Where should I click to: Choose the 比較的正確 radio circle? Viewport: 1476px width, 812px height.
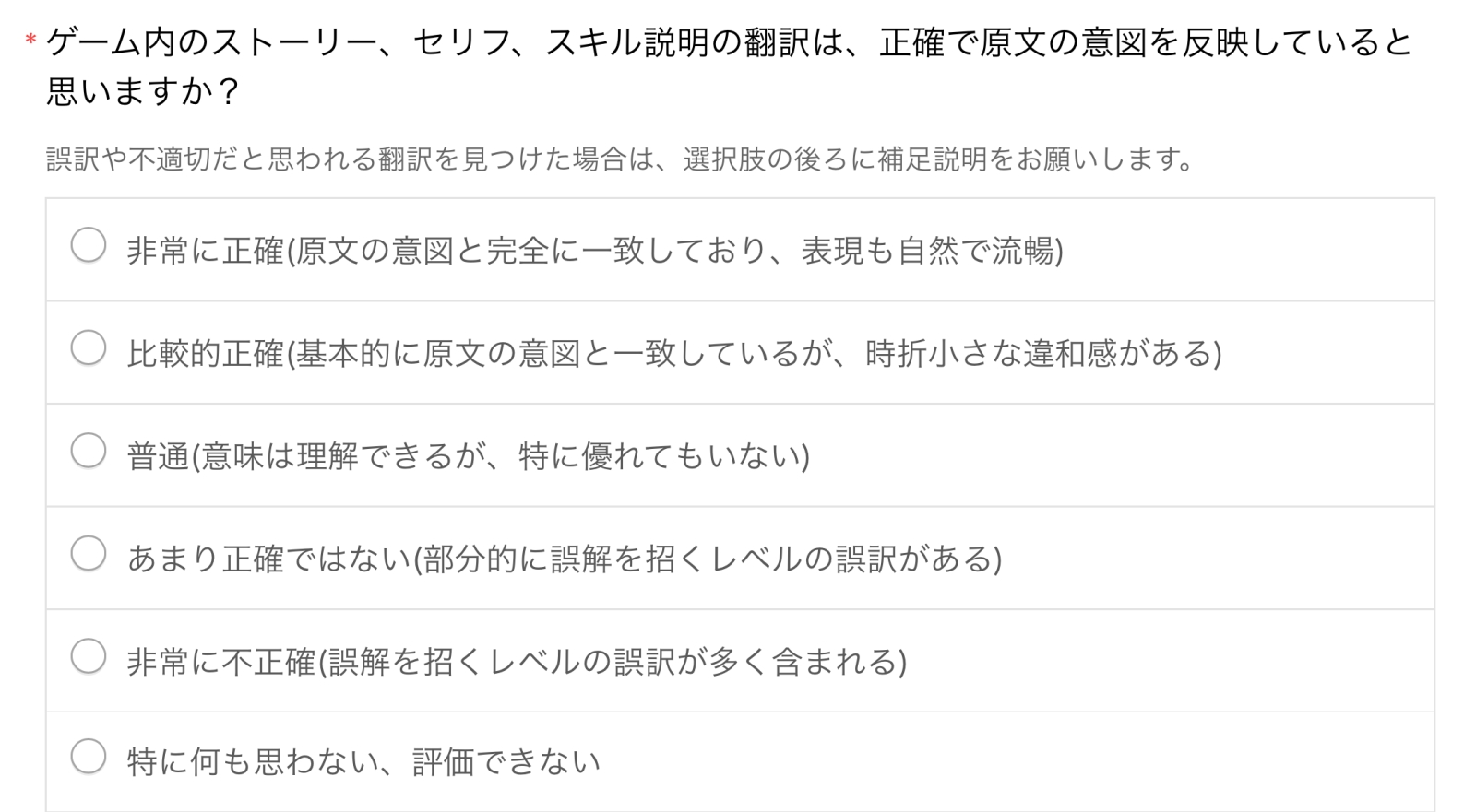pos(89,348)
